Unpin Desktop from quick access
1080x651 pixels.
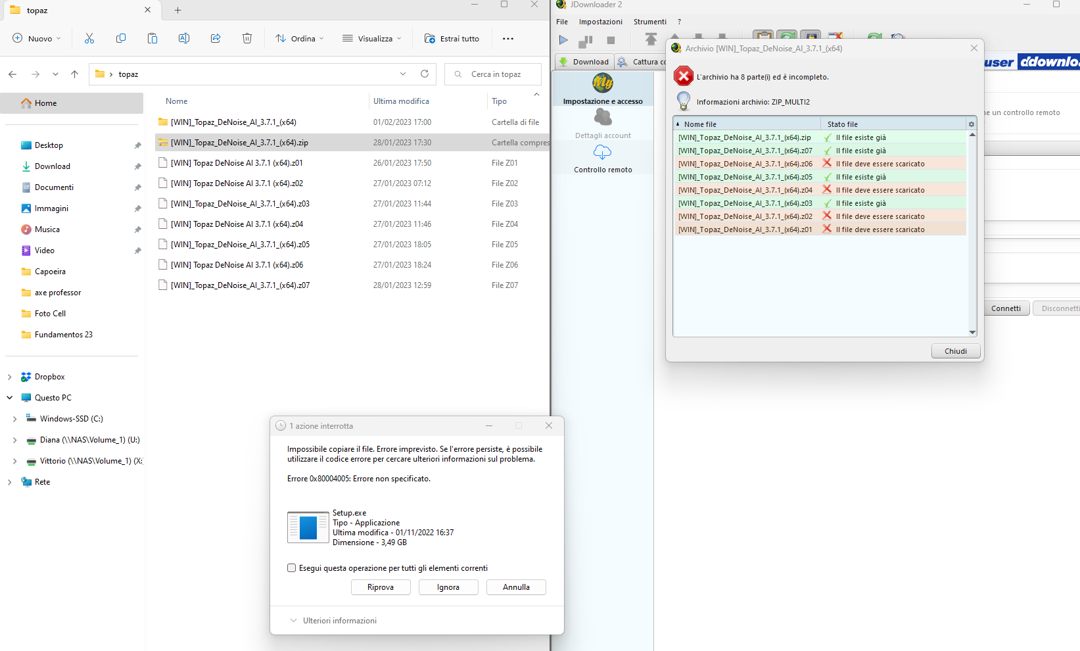coord(137,145)
